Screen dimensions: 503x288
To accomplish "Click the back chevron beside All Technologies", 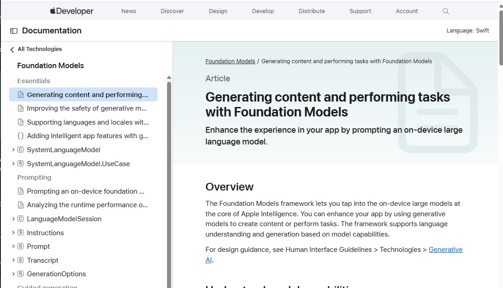I will [11, 49].
